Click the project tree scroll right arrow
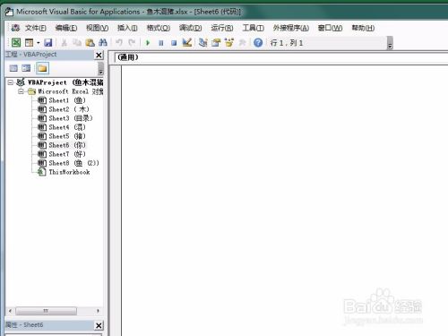The width and height of the screenshot is (448, 336). (98, 311)
